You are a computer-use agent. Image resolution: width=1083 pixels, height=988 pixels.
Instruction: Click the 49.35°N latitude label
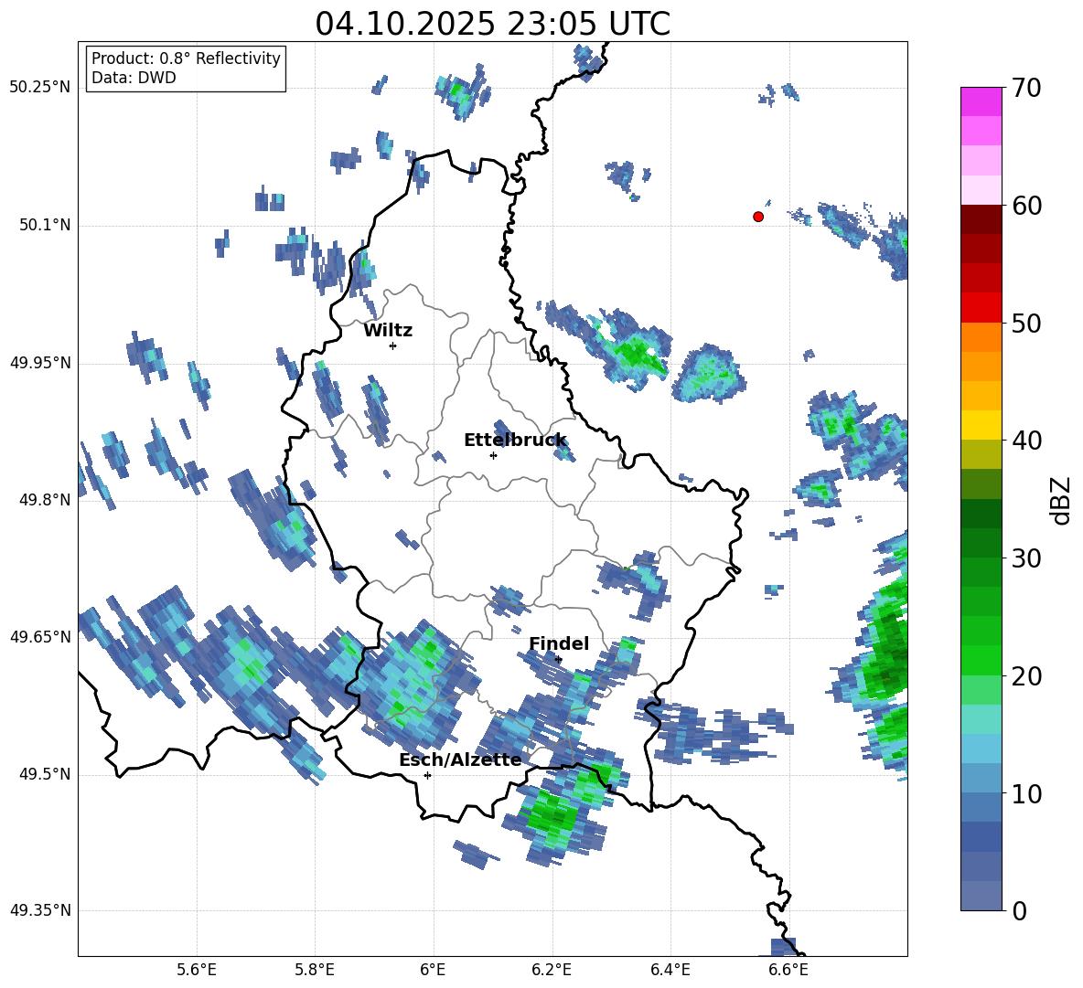pos(40,910)
